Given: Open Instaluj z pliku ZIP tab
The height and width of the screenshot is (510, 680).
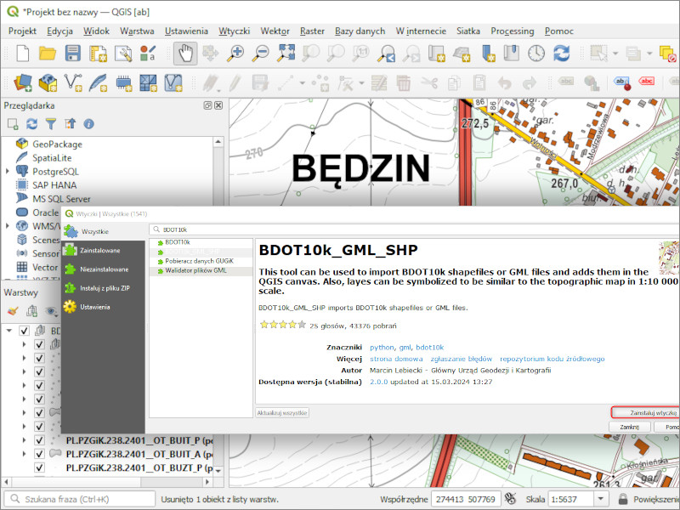Looking at the screenshot, I should tap(103, 288).
